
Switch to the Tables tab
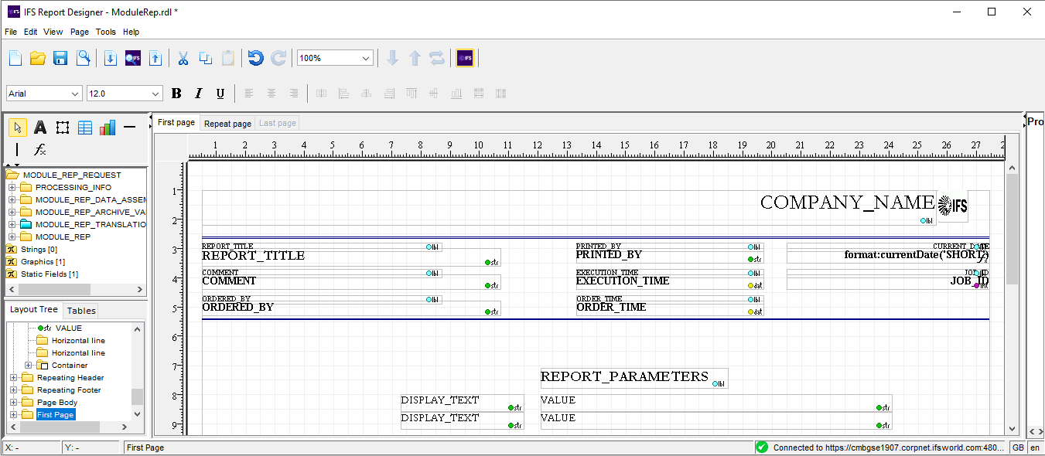[81, 311]
